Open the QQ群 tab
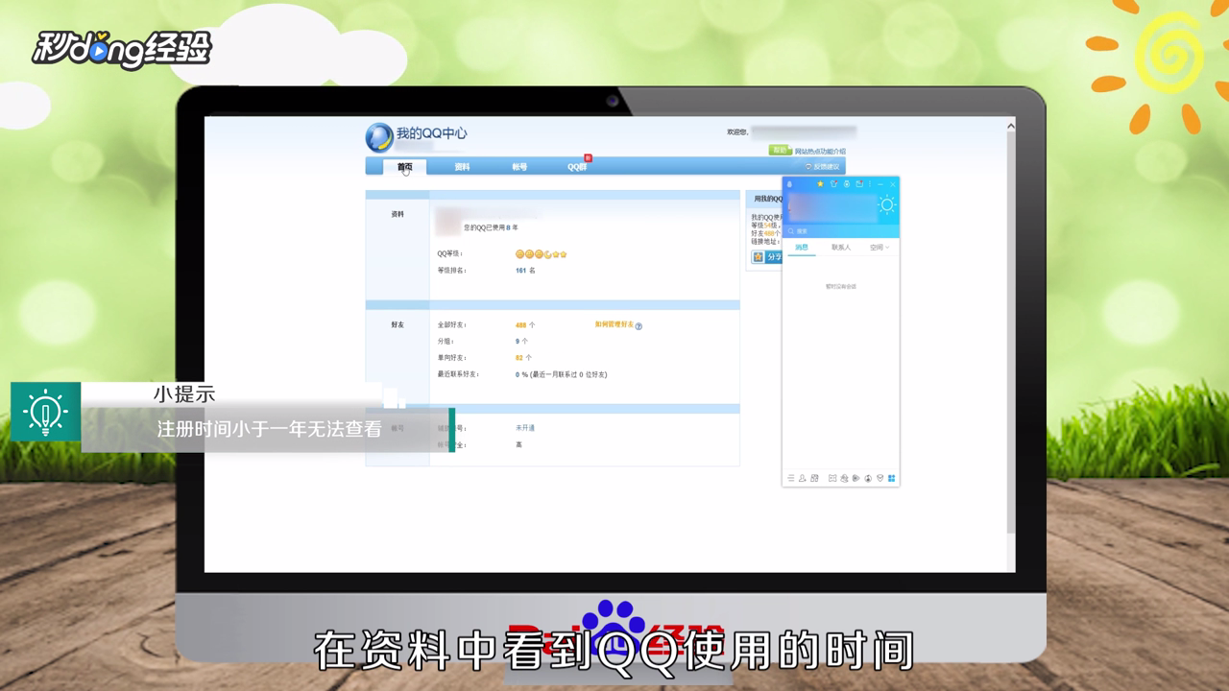1229x691 pixels. pos(577,167)
